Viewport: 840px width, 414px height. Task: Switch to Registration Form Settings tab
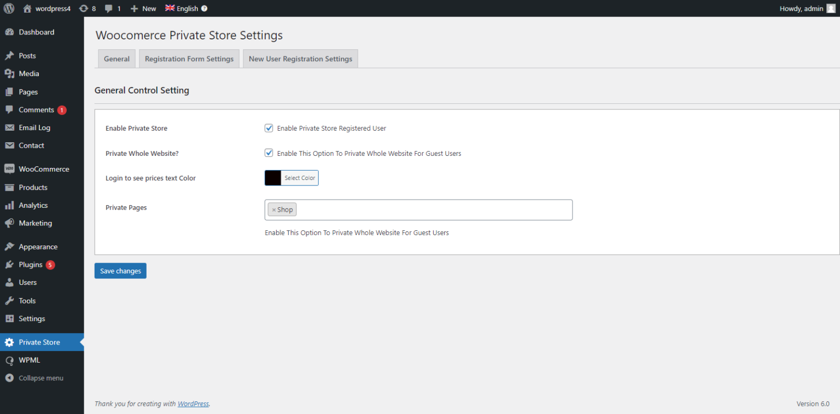point(189,58)
